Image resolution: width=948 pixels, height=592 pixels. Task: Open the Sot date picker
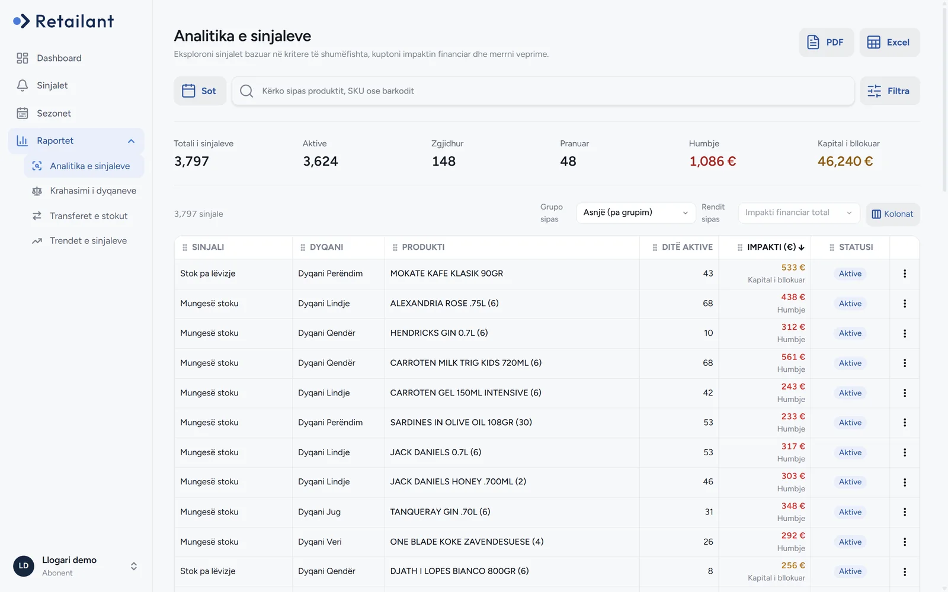(x=200, y=91)
